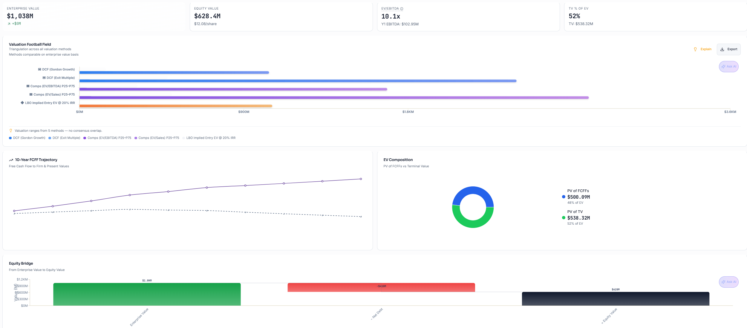Click the table icon beside DCF (Exit Multiple) row
This screenshot has width=747, height=328.
click(44, 78)
